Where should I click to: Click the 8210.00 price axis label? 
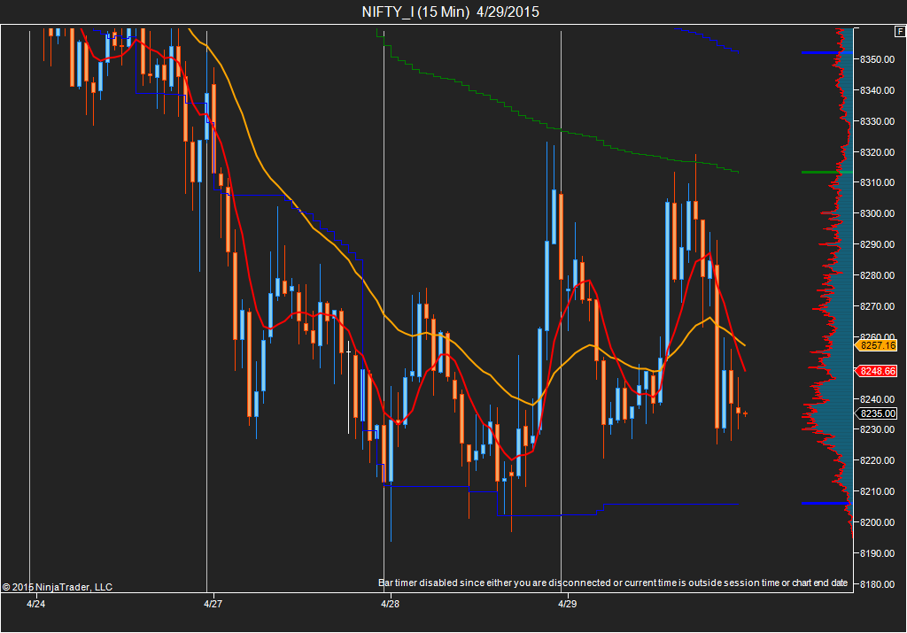tap(877, 491)
